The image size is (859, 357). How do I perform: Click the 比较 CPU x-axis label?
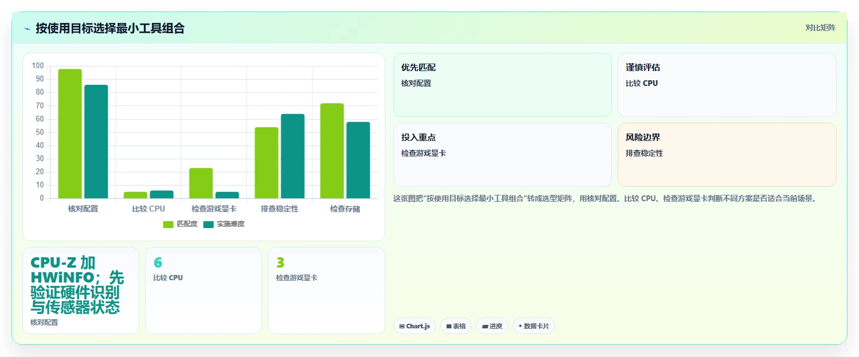[149, 209]
